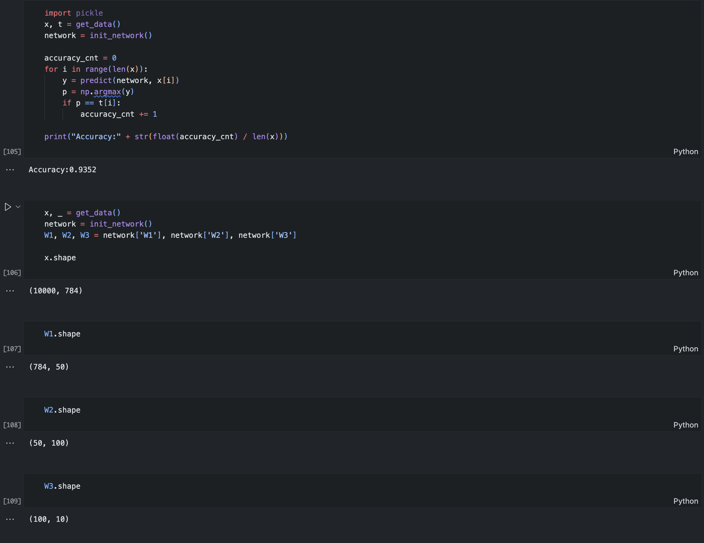
Task: Run the cell containing x.shape
Action: point(8,207)
